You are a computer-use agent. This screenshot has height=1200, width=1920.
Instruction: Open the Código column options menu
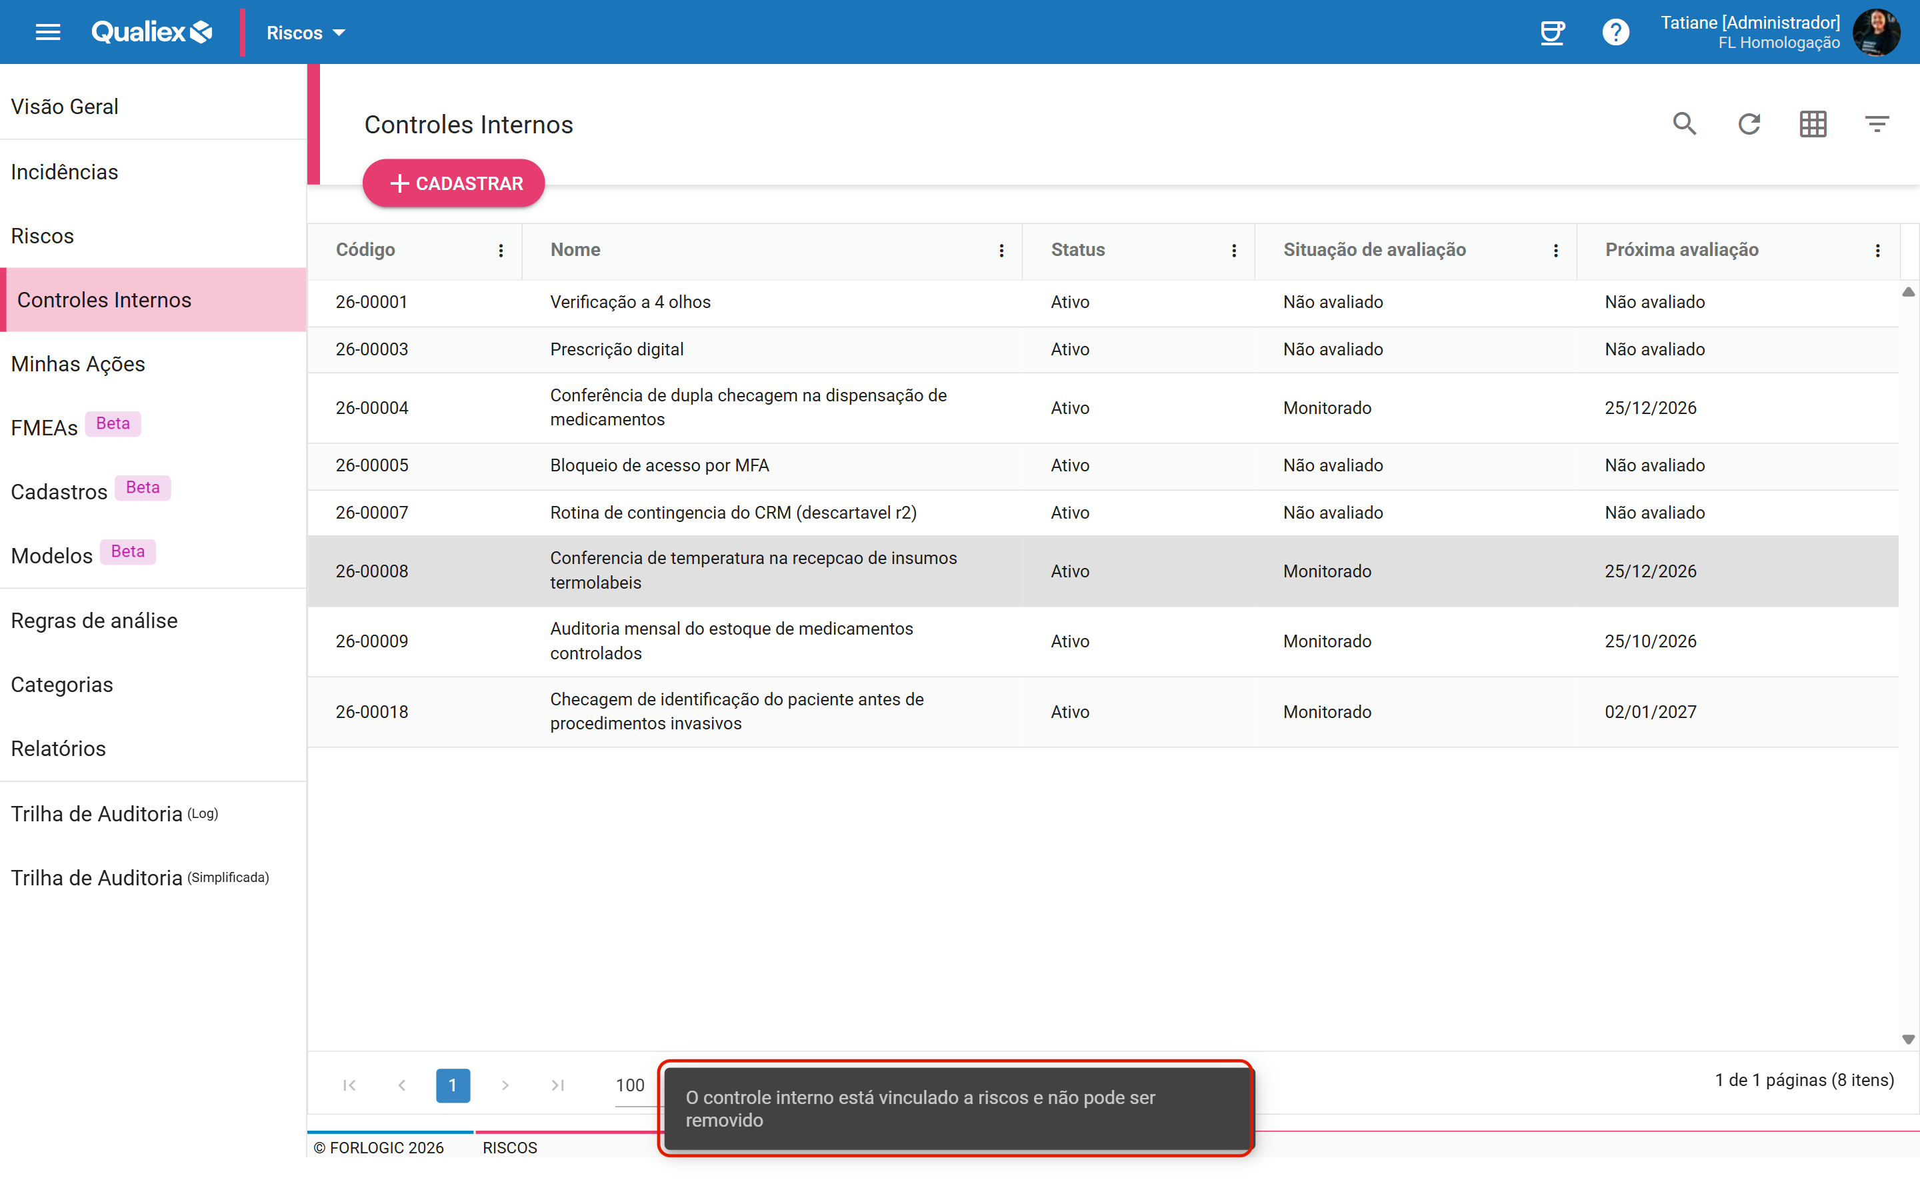click(501, 251)
